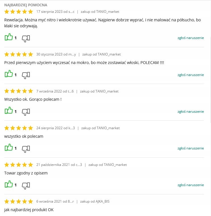The image size is (211, 216).
Task: Dislike the 24 sierpnia 2022 review
Action: coord(26,149)
